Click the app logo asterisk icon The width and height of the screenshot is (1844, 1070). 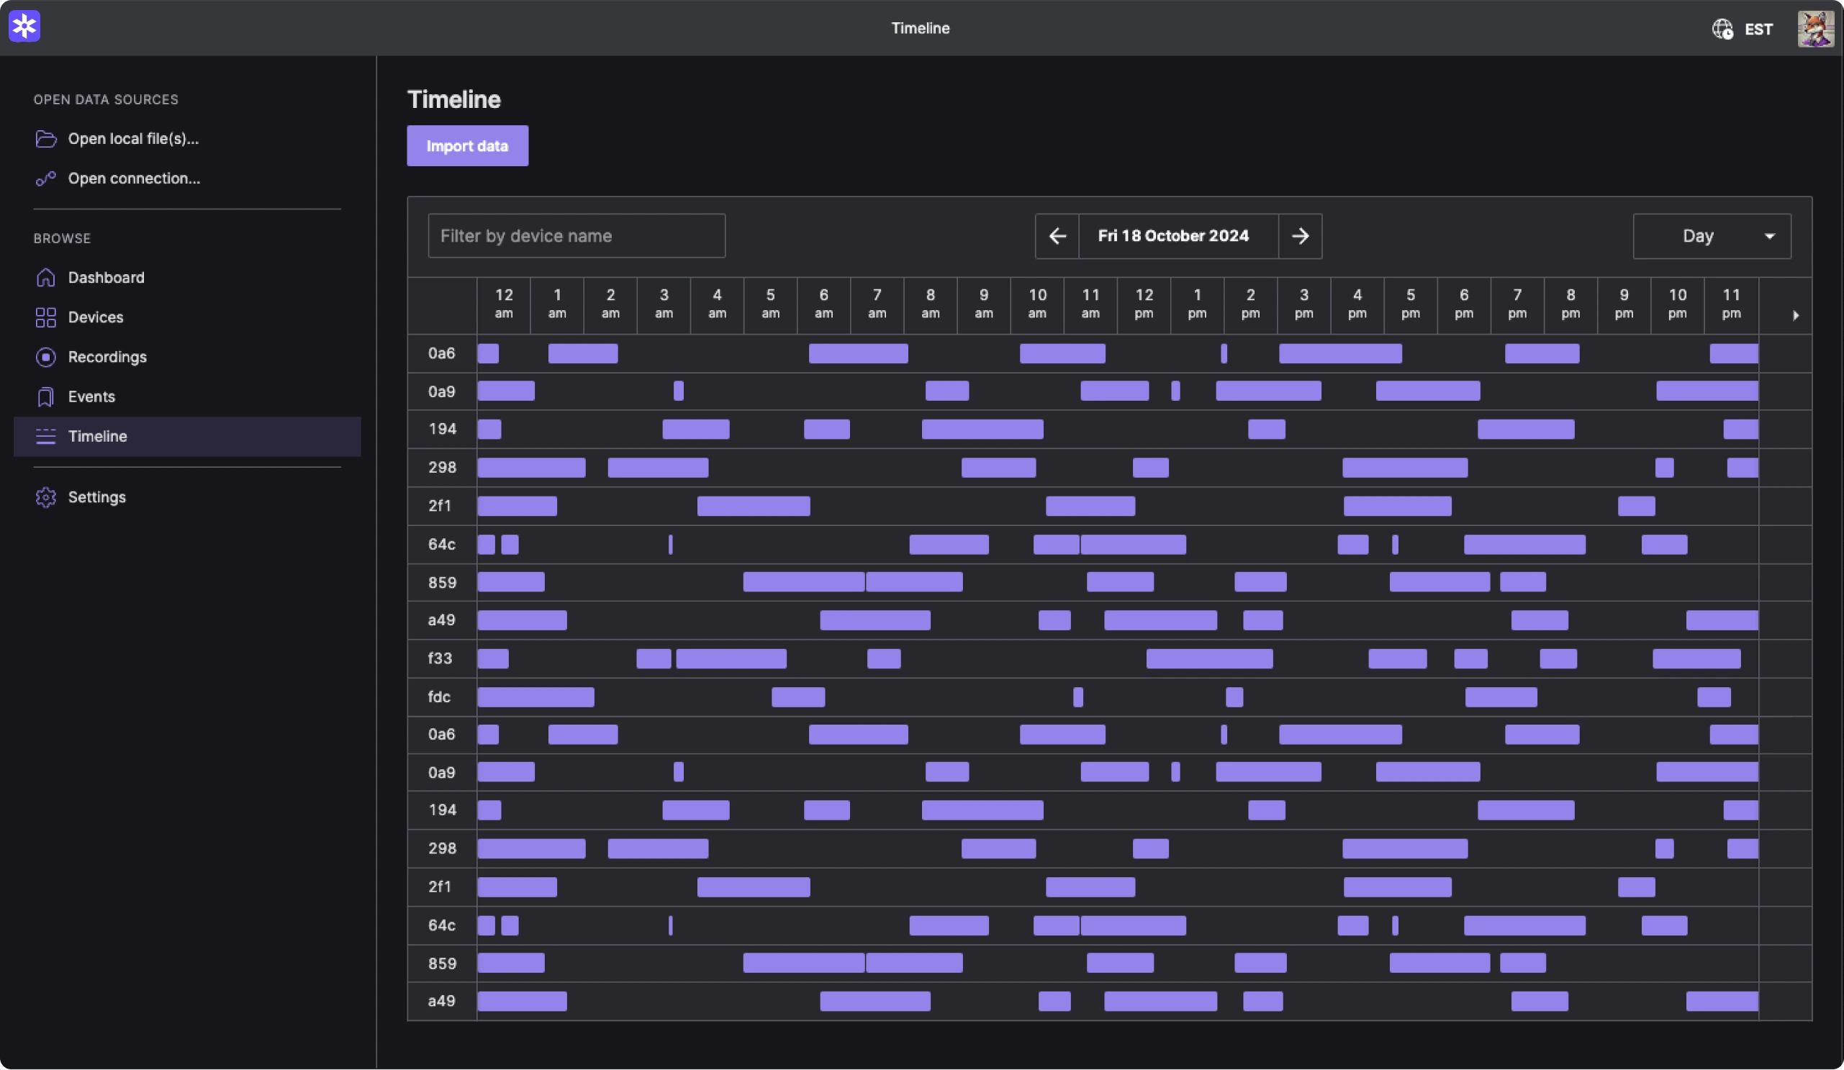tap(24, 26)
